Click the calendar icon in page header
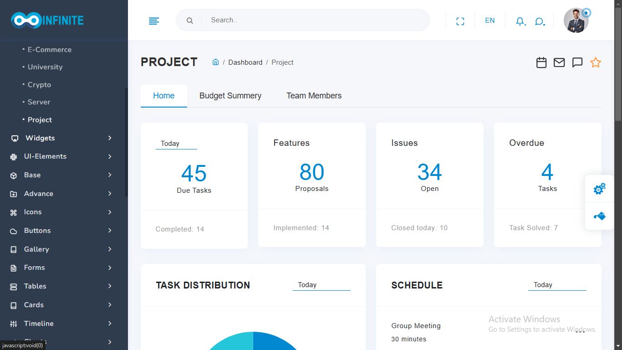 click(541, 62)
